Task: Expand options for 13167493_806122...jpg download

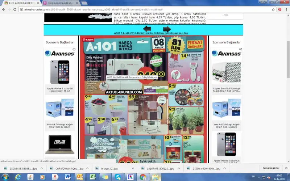Action: [179, 168]
